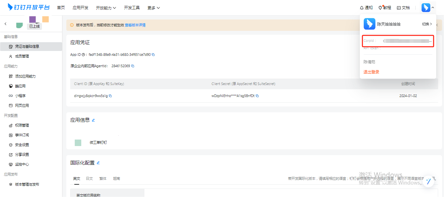This screenshot has height=197, width=444.
Task: Open 版本管理与发布 sidebar item
Action: (x=31, y=184)
